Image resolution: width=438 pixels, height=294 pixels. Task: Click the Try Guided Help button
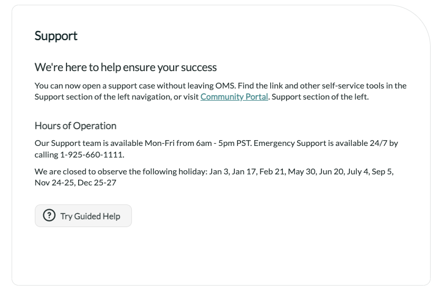[83, 216]
